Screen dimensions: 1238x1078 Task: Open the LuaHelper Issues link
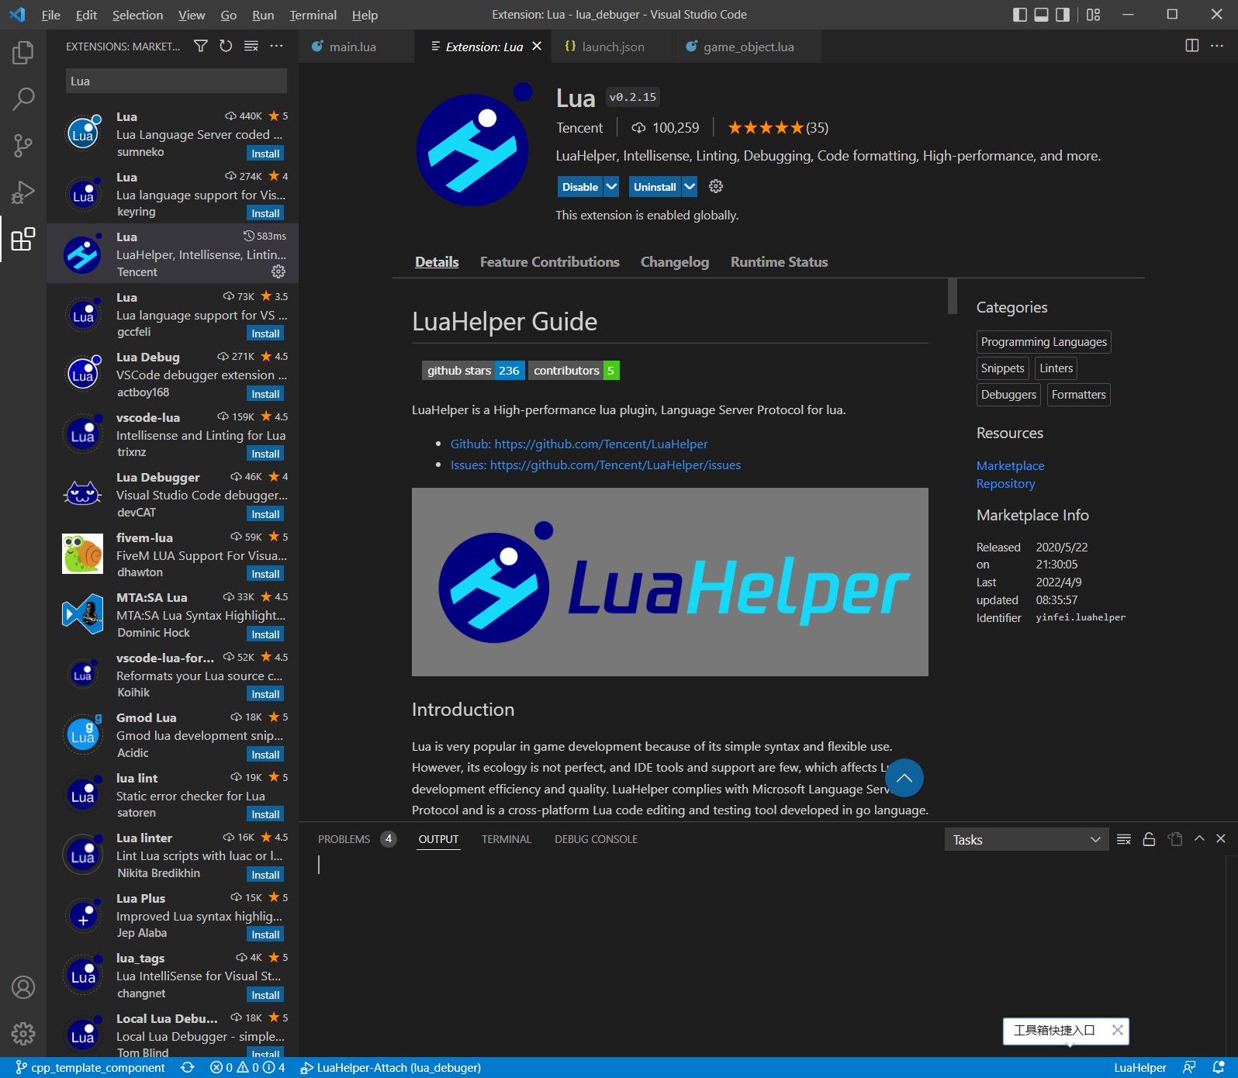[595, 465]
